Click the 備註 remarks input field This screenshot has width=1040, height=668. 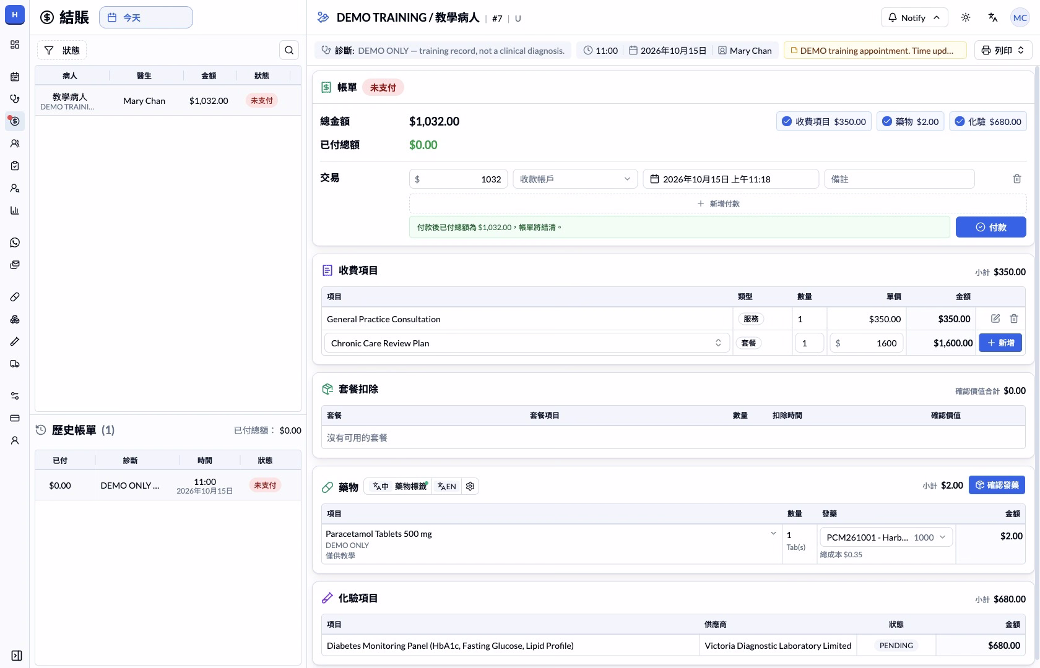pyautogui.click(x=899, y=179)
